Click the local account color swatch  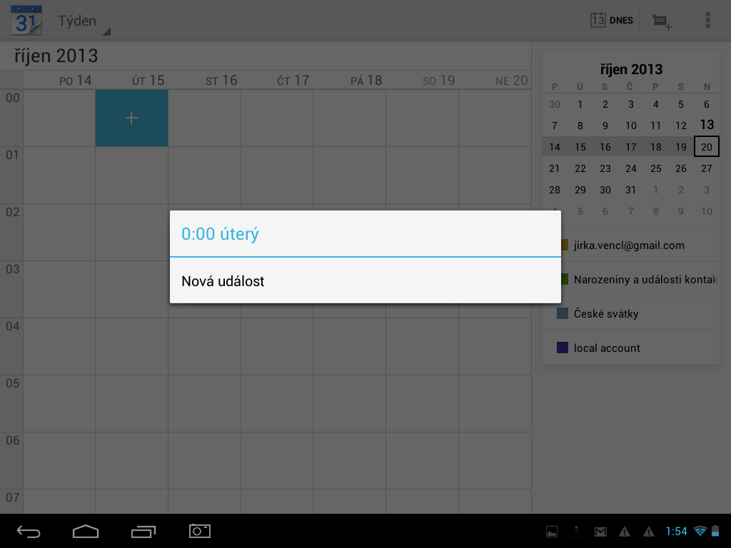point(562,348)
